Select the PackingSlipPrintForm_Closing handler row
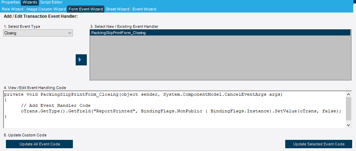Screen dimensions: 356x151 coord(220,33)
